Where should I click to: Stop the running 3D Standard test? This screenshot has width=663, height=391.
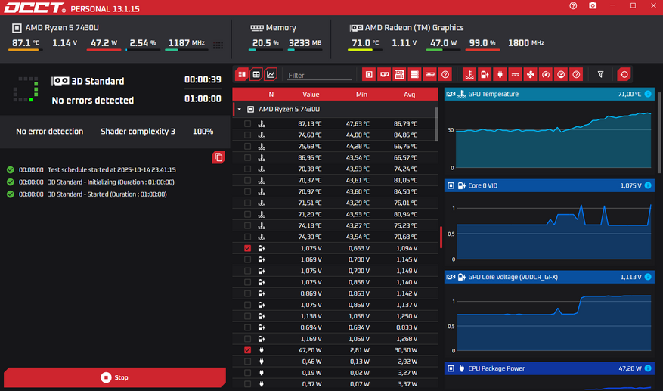click(x=115, y=377)
